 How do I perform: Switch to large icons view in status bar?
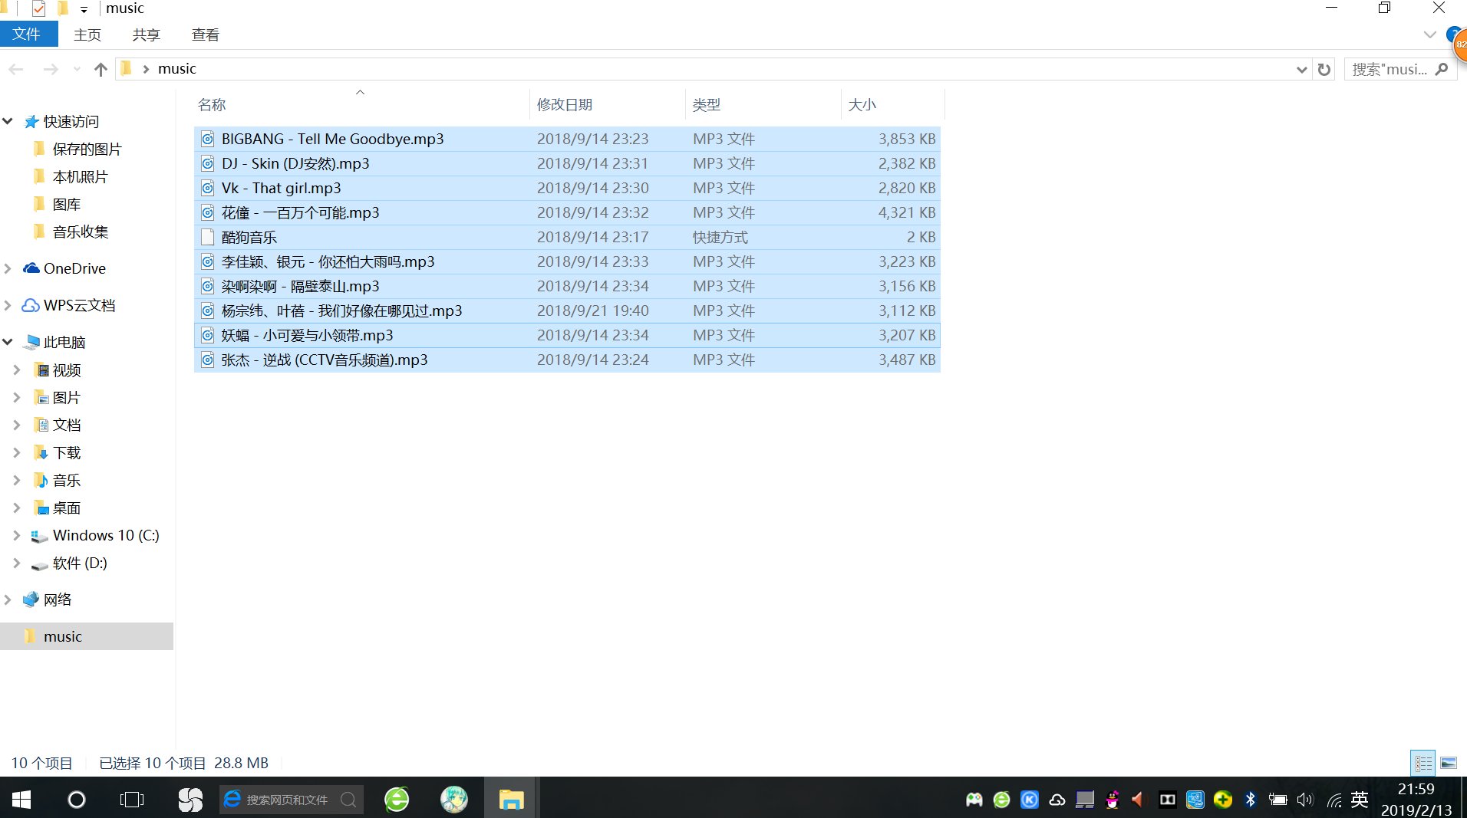[x=1449, y=763]
